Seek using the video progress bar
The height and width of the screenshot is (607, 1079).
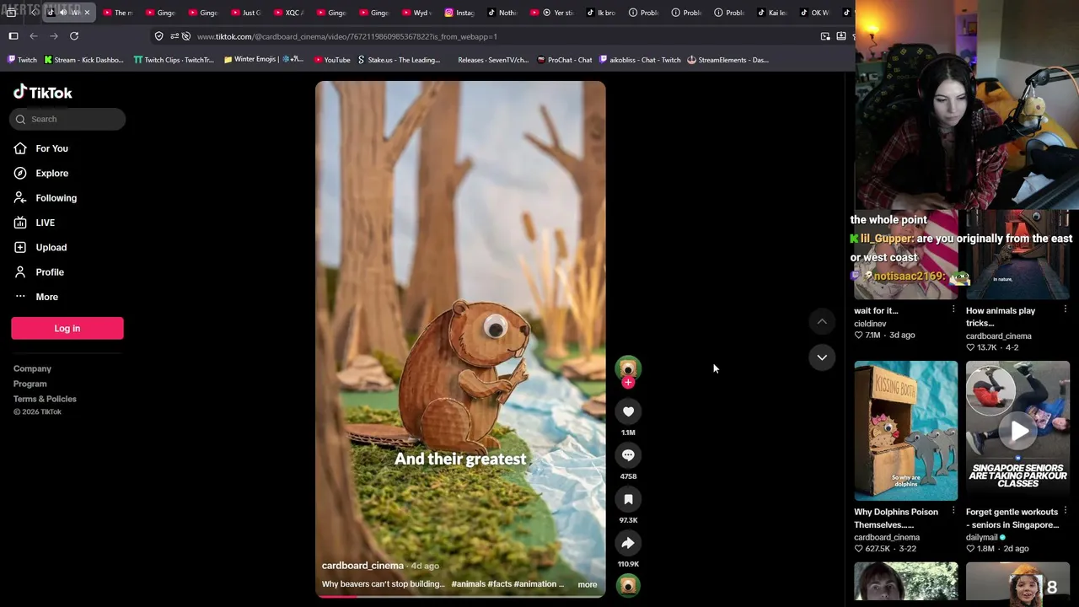click(460, 595)
